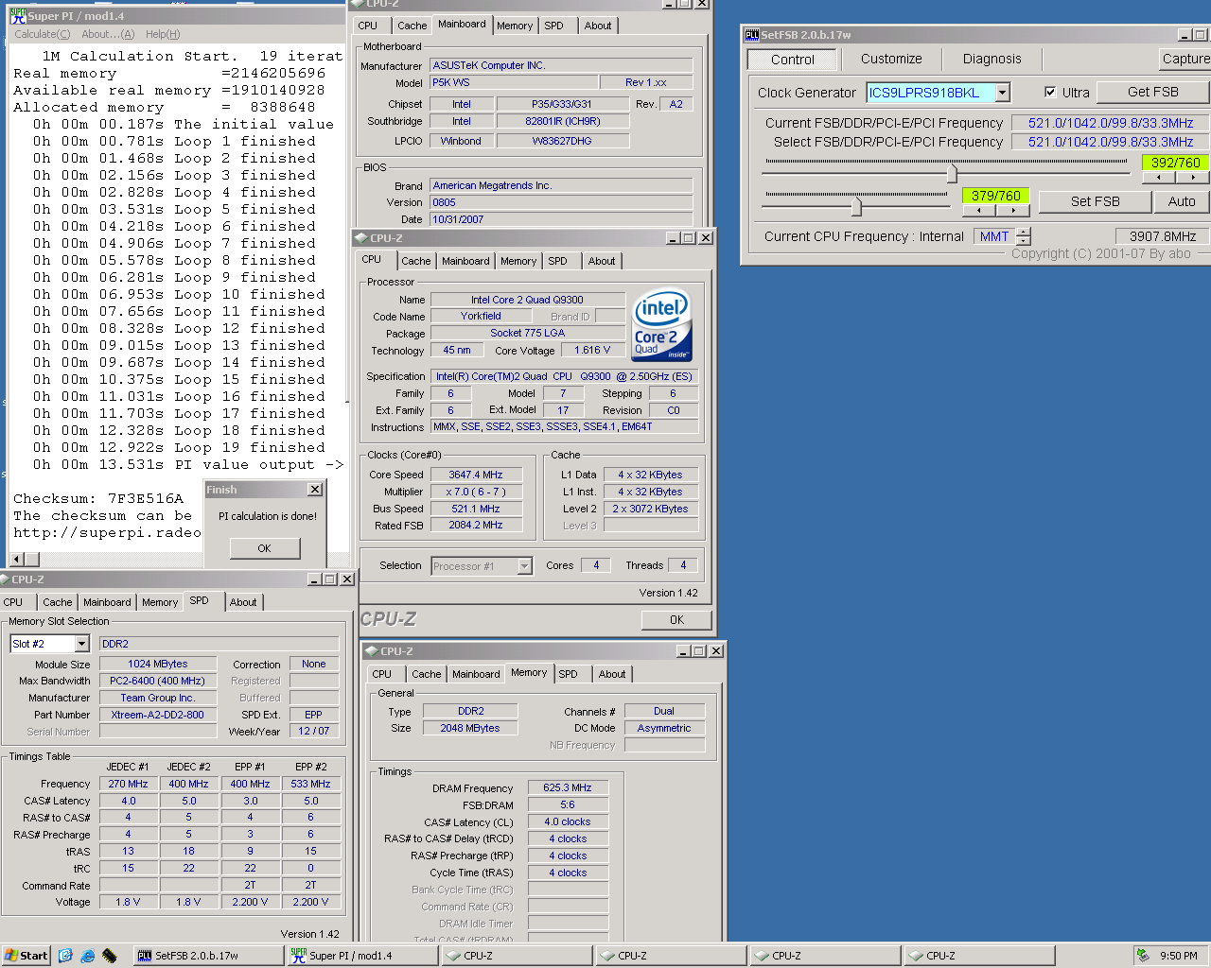Click Core Voltage value 1.616 V
This screenshot has width=1211, height=968.
coord(592,350)
